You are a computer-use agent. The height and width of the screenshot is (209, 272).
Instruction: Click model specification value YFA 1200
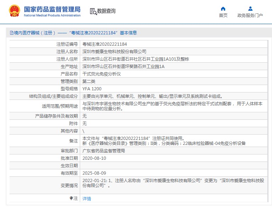[x=92, y=89]
